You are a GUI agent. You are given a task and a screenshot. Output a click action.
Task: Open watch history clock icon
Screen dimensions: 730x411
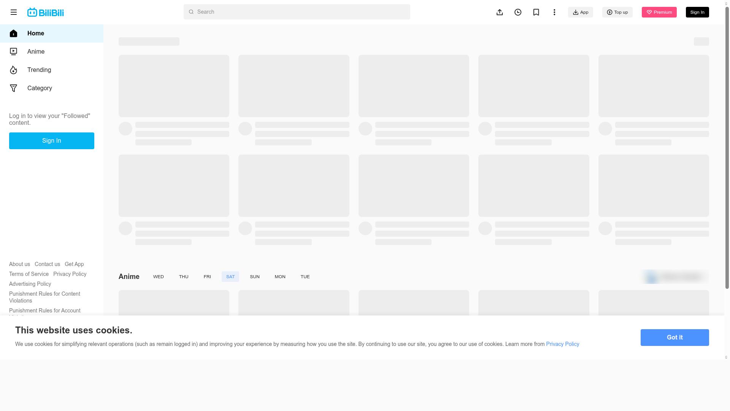tap(518, 12)
